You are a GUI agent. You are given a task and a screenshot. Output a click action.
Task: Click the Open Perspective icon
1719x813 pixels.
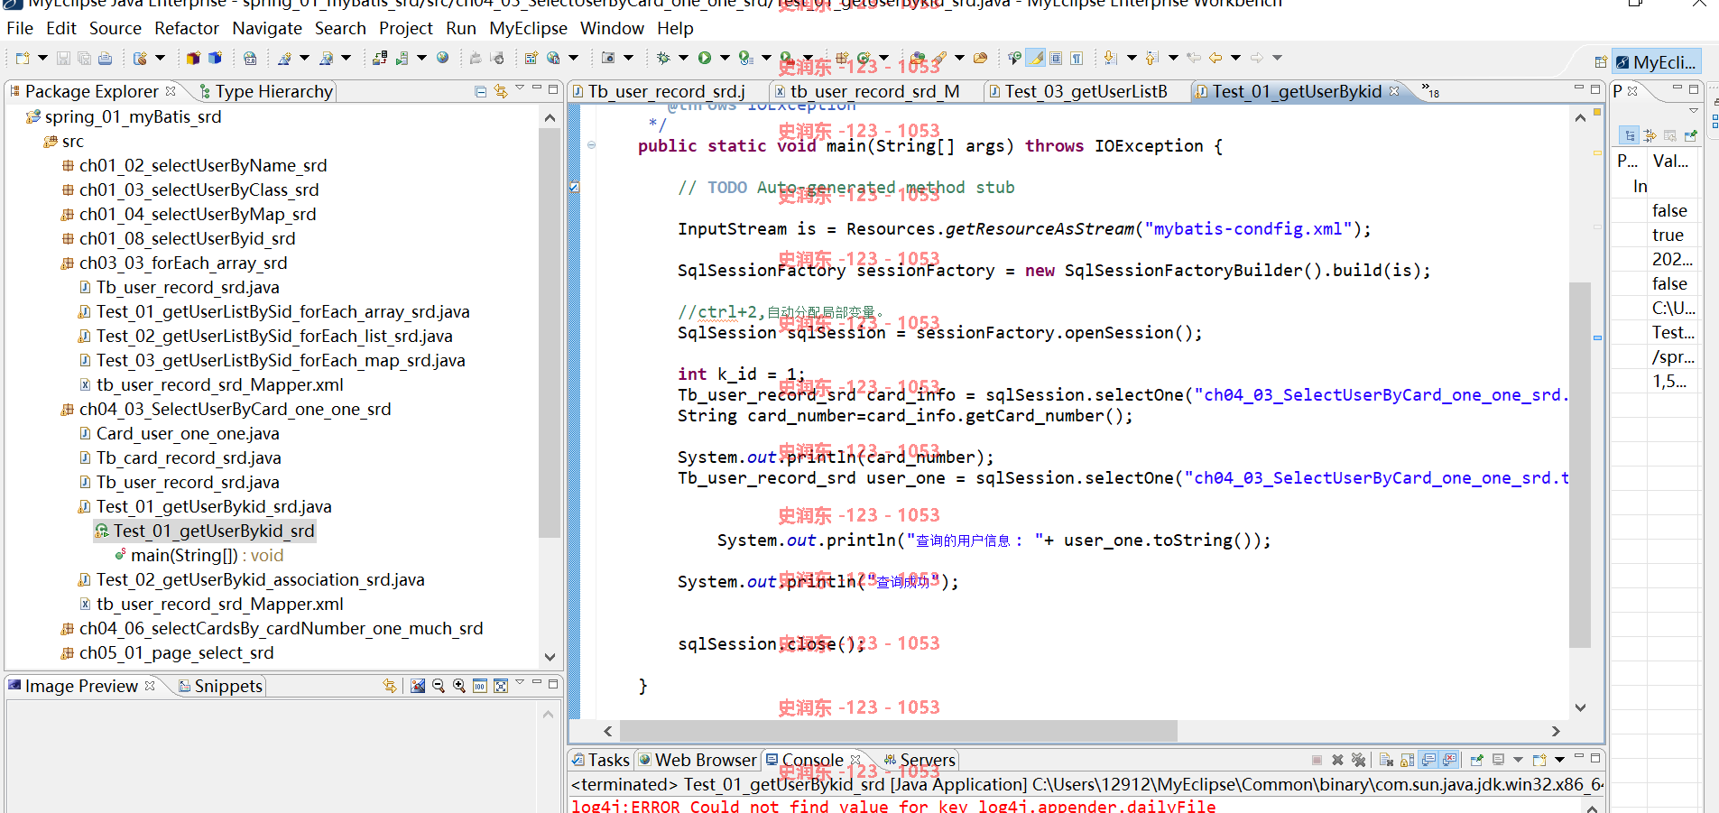(1600, 62)
